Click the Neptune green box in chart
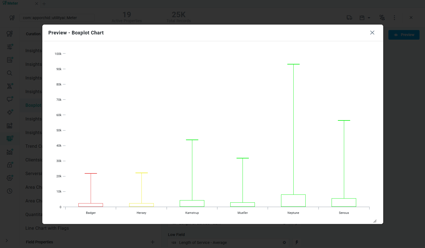The width and height of the screenshot is (425, 248). tap(293, 201)
